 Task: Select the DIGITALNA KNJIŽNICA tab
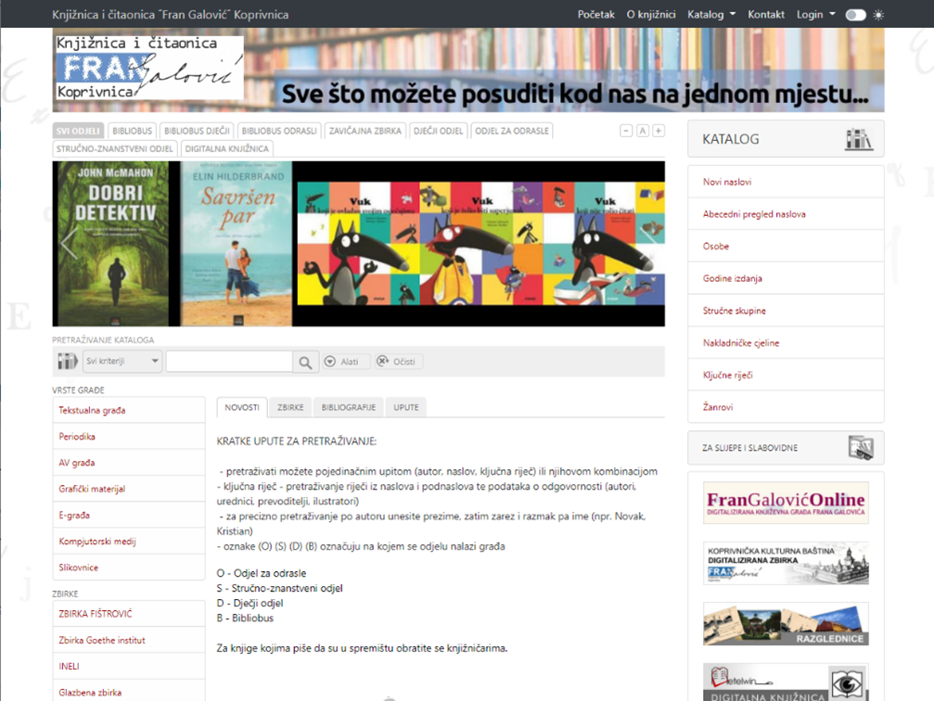pos(227,148)
